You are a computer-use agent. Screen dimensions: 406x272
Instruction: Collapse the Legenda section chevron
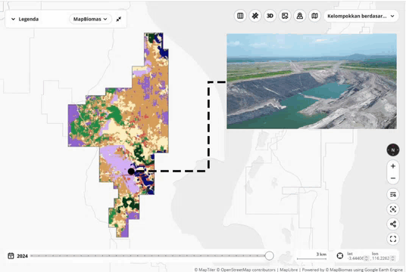[x=13, y=19]
